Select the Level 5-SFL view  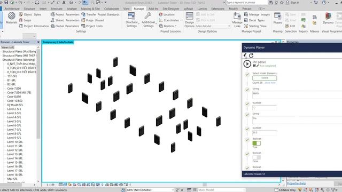14,121
